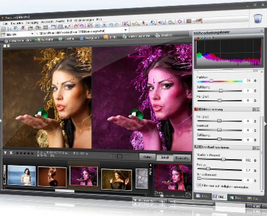Click the filter funnel icon below the image
This screenshot has width=267, height=216.
pos(5,153)
